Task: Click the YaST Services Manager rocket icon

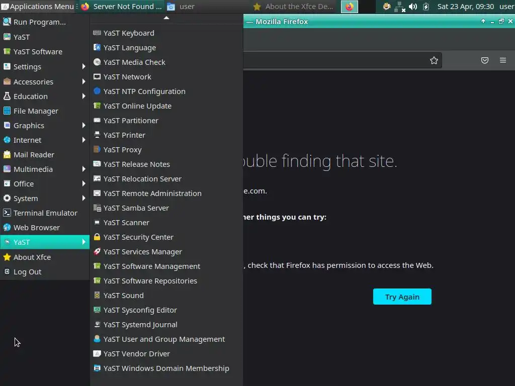Action: coord(97,251)
